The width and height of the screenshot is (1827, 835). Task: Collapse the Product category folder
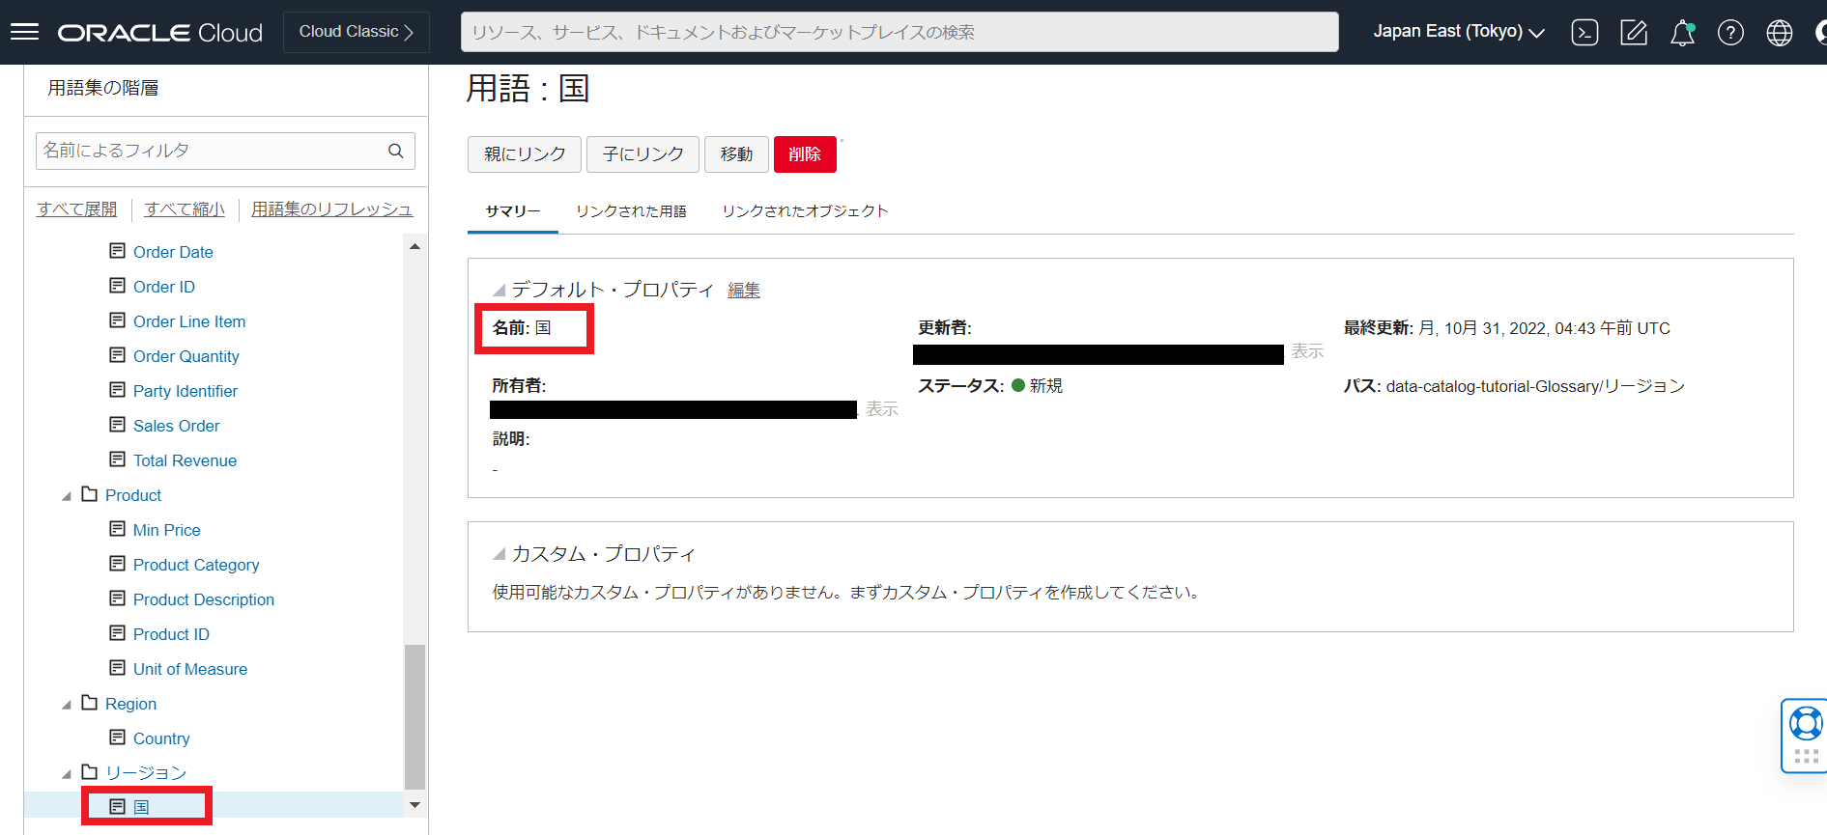click(67, 496)
